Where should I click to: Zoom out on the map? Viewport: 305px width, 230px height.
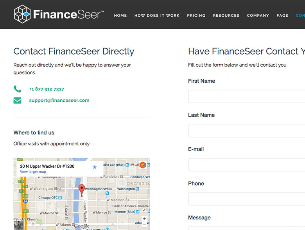point(144,224)
